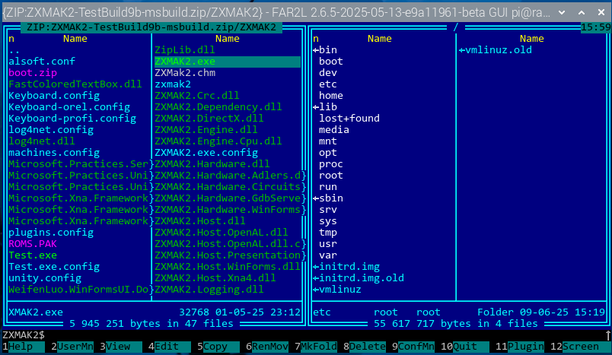Select log4net.config file
The height and width of the screenshot is (355, 612).
tap(51, 130)
